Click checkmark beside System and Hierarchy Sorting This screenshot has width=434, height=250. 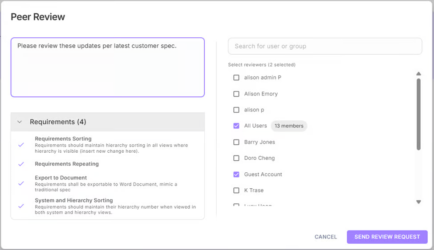(x=21, y=206)
